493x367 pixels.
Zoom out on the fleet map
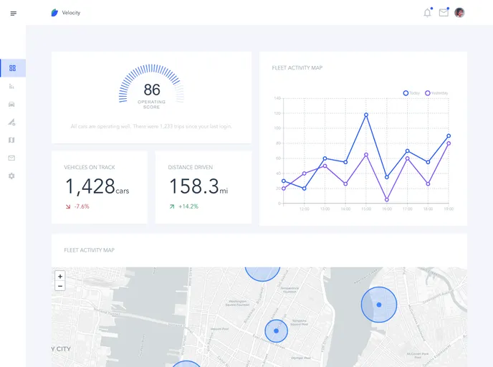pyautogui.click(x=60, y=286)
